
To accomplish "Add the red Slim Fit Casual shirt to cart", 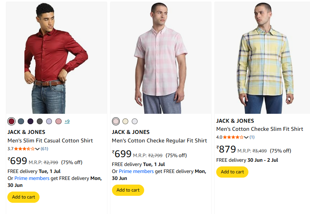I will (x=23, y=197).
